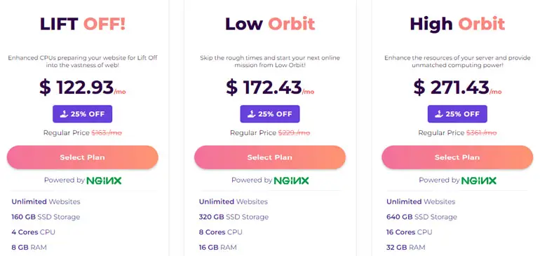Viewport: 540px width, 256px height.
Task: Click the Select Plan button for LIFT OFF!
Action: (x=82, y=157)
